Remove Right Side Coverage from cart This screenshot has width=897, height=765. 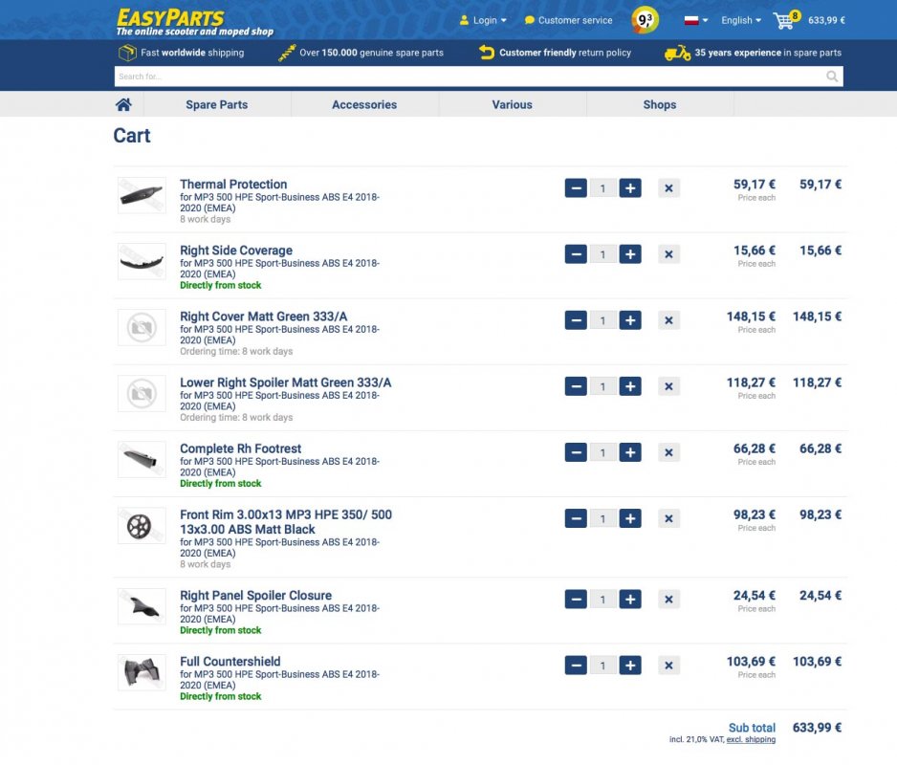click(x=668, y=254)
